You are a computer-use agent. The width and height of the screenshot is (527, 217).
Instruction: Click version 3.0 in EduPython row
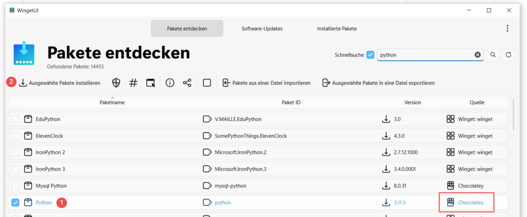click(397, 119)
